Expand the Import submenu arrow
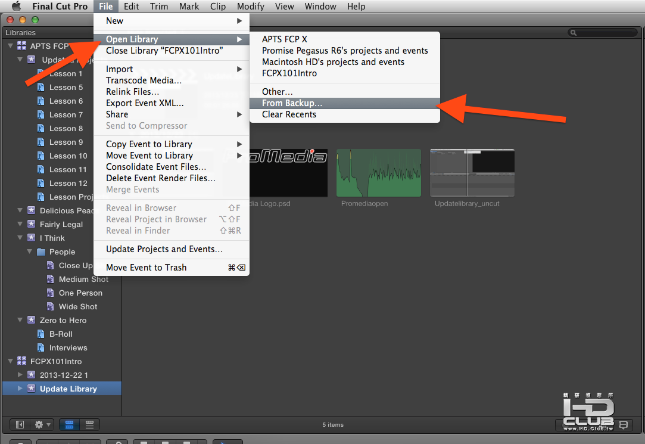 click(x=239, y=69)
